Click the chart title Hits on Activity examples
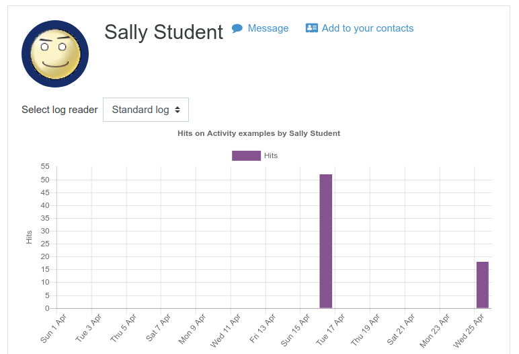This screenshot has width=519, height=354. click(x=259, y=133)
